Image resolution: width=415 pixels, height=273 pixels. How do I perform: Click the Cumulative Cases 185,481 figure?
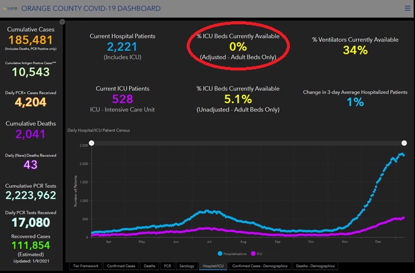[x=30, y=40]
